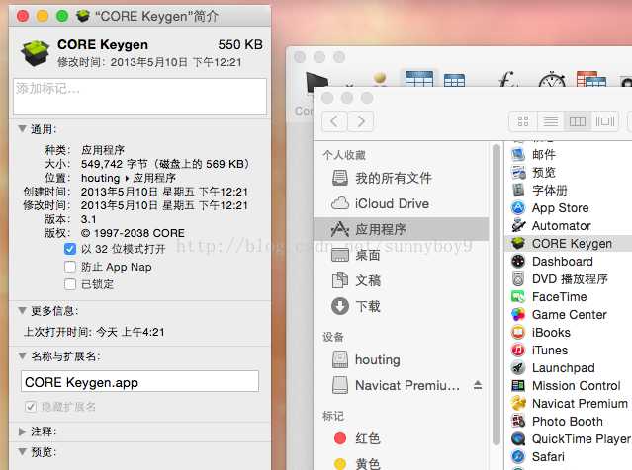Choose the FaceTime app icon
The height and width of the screenshot is (470, 632).
pyautogui.click(x=518, y=296)
